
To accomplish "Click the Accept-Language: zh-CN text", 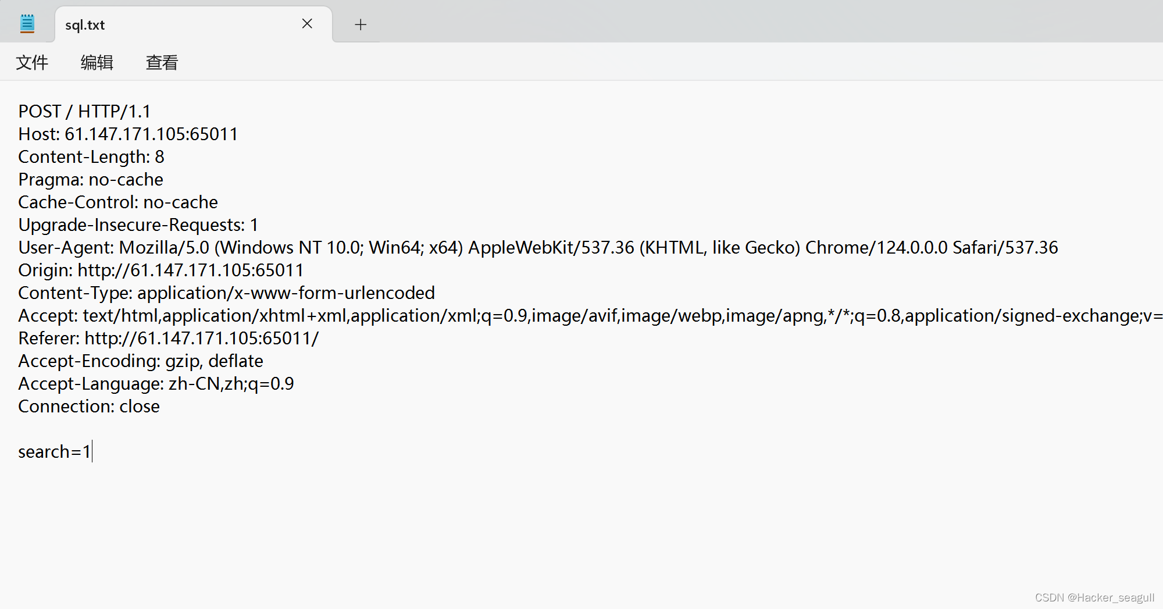I will pyautogui.click(x=156, y=383).
